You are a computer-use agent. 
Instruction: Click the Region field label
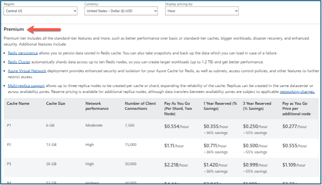tap(9, 4)
